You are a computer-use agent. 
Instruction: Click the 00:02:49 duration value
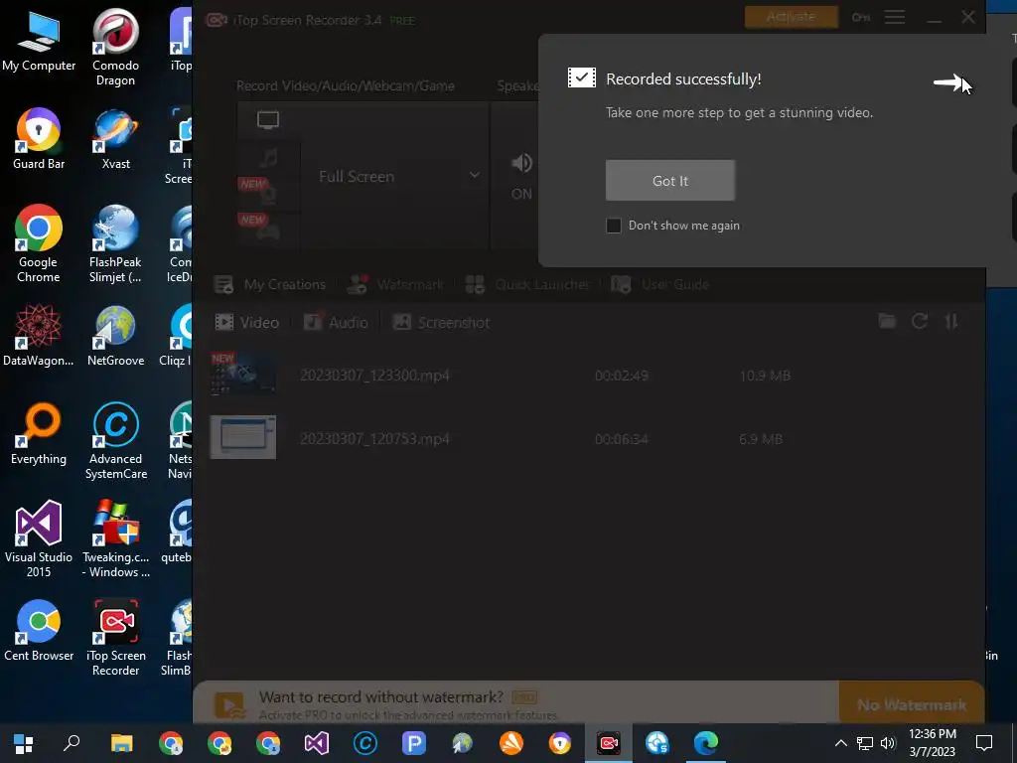(622, 376)
